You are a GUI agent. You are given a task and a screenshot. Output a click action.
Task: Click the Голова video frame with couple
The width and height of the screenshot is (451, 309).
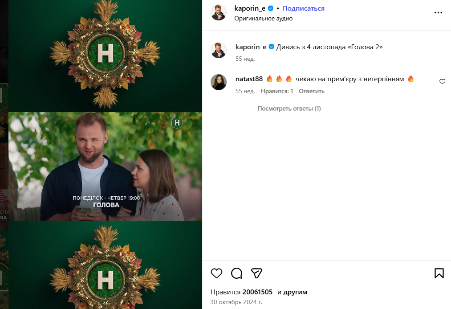coord(105,166)
